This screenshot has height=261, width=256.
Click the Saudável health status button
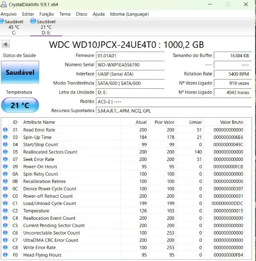tap(20, 72)
